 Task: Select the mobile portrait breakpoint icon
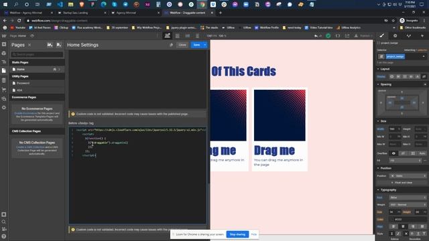tap(197, 35)
